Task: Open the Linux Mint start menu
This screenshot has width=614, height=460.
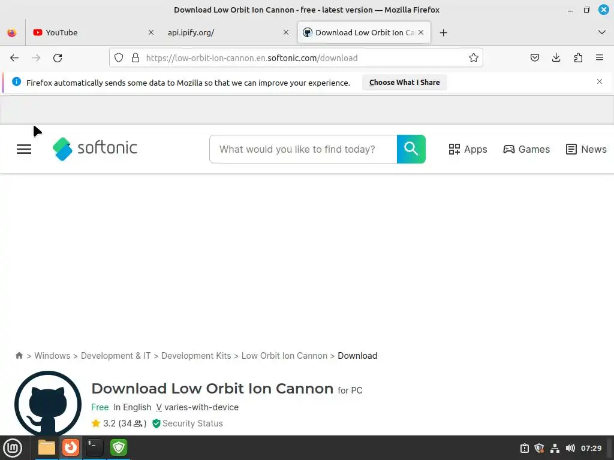Action: (13, 448)
